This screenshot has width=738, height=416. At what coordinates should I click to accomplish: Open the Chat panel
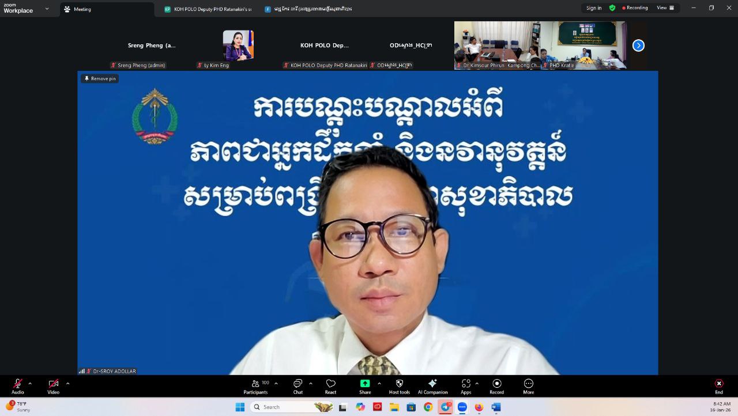tap(298, 387)
